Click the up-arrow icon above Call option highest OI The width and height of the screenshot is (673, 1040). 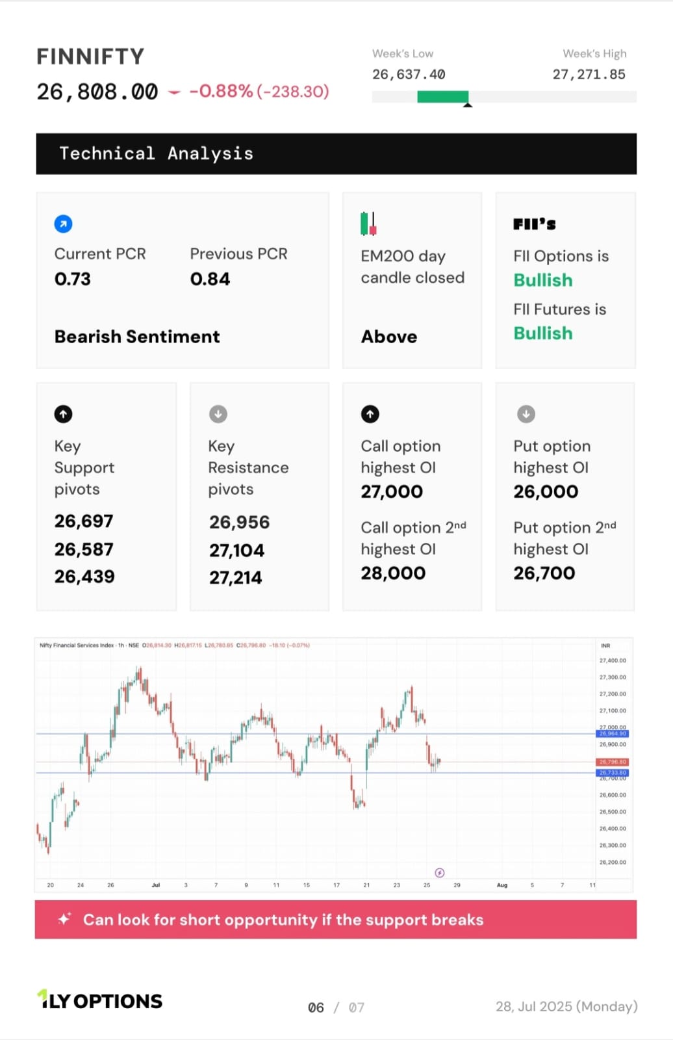tap(370, 414)
